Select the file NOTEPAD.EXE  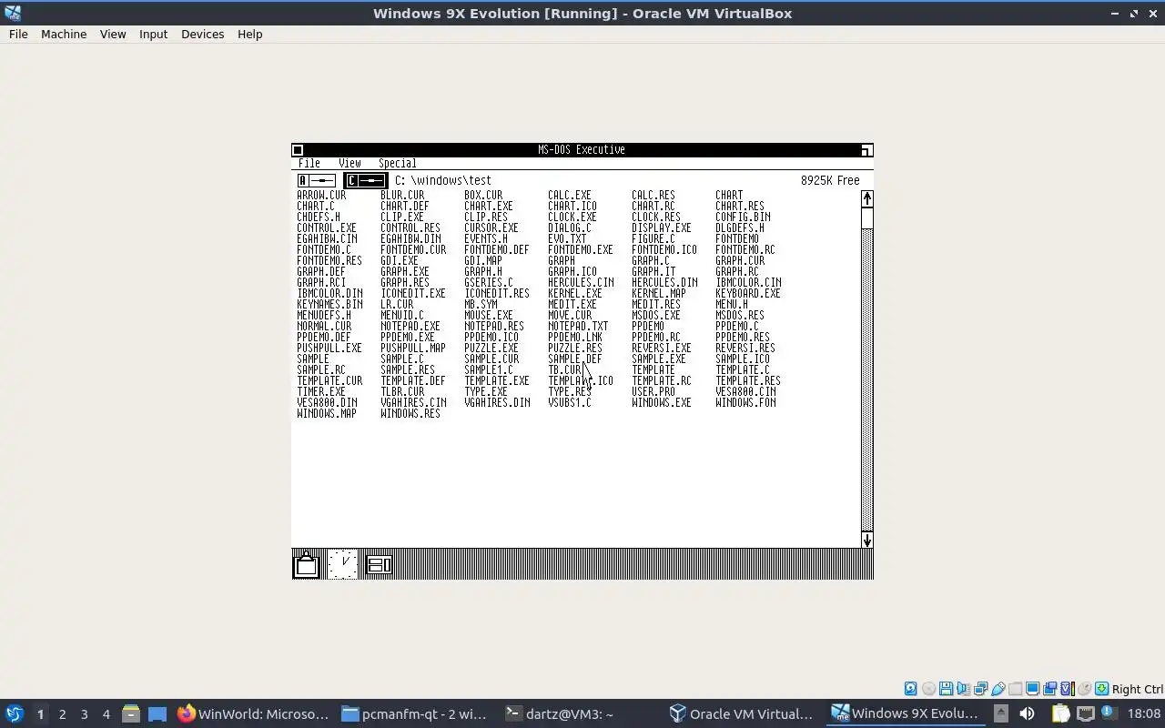pos(410,326)
